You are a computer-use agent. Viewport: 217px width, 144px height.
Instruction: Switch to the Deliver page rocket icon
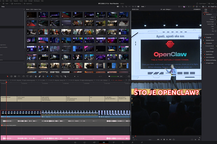[142, 143]
